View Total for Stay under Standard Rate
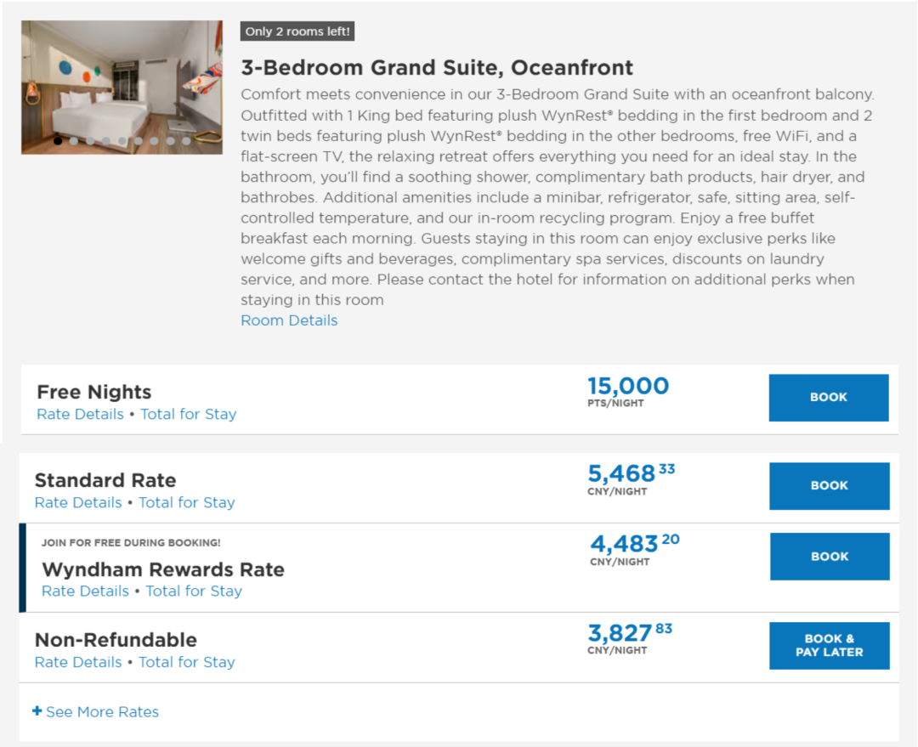This screenshot has width=918, height=747. tap(186, 503)
